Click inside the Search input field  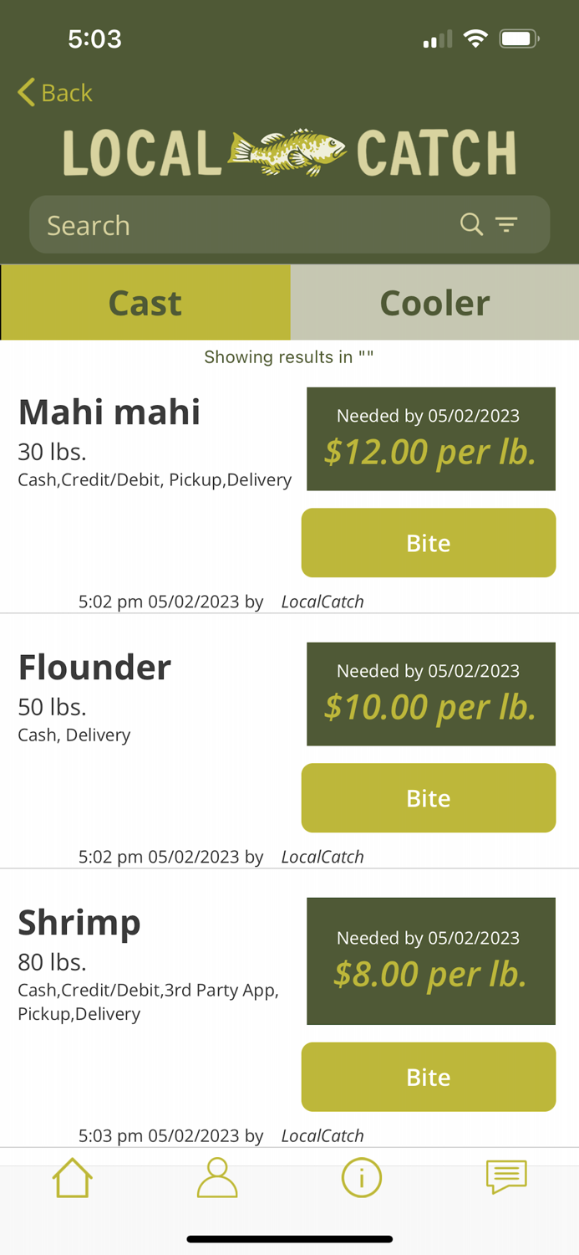click(x=167, y=224)
